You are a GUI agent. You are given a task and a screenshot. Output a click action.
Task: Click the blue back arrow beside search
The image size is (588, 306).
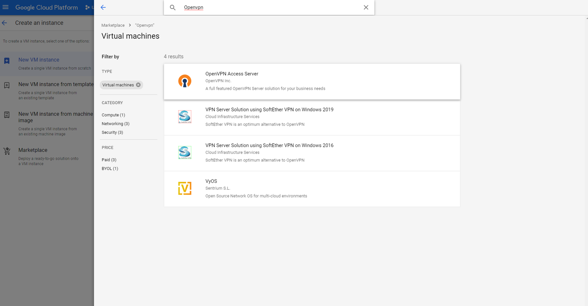click(x=103, y=7)
